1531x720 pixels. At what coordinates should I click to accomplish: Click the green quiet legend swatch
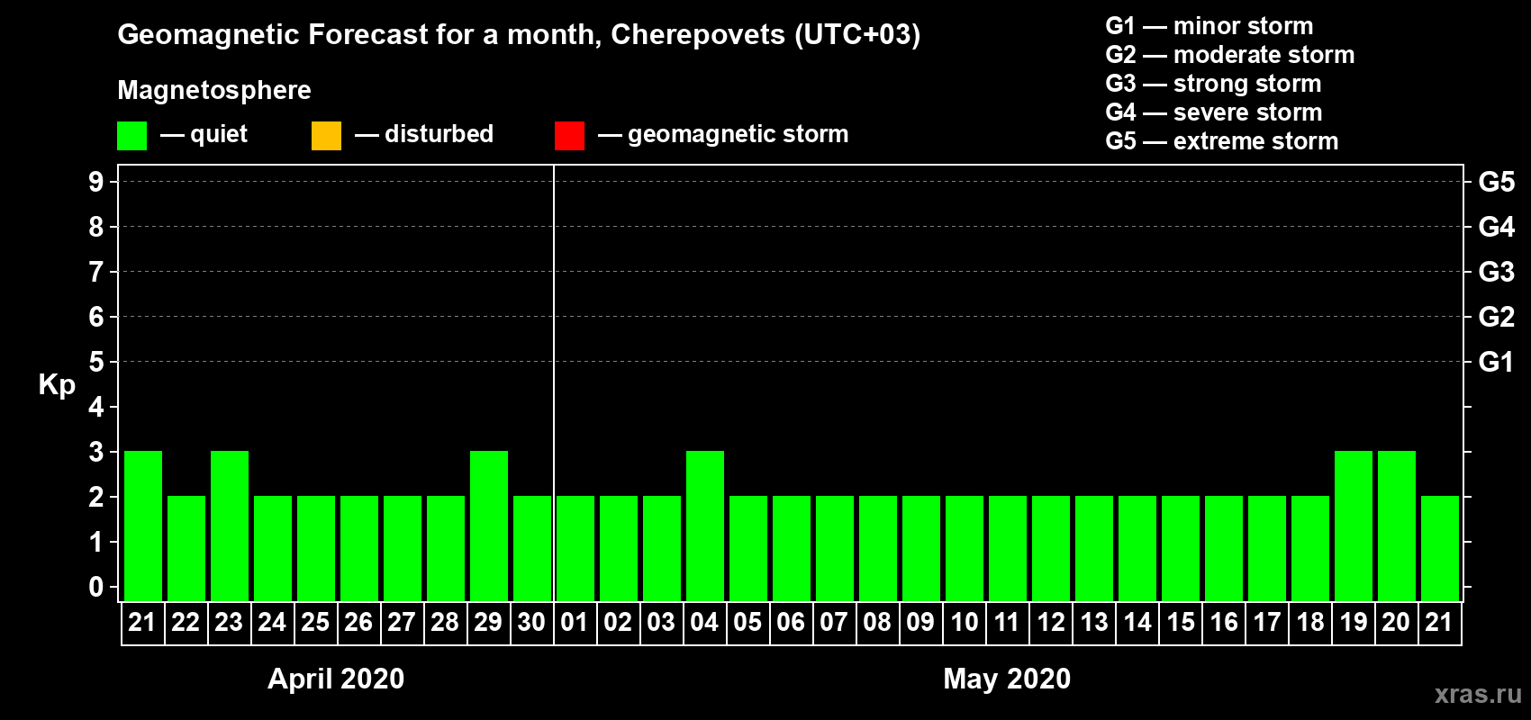[131, 136]
